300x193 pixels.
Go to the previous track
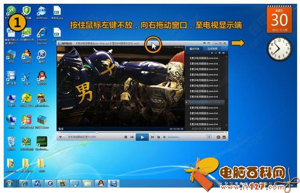(x=132, y=137)
